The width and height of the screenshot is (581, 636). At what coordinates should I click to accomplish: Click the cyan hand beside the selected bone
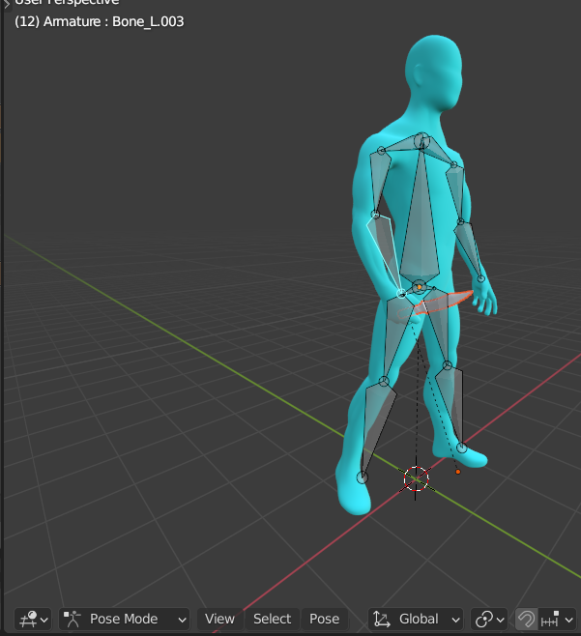pyautogui.click(x=483, y=302)
